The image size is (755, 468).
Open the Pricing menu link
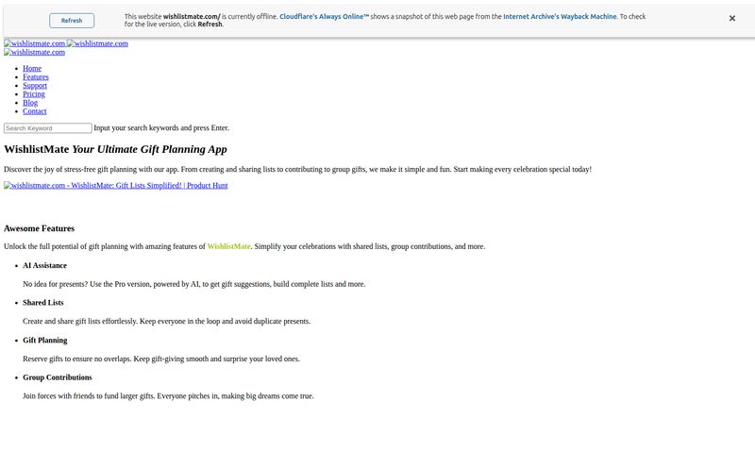pos(34,94)
